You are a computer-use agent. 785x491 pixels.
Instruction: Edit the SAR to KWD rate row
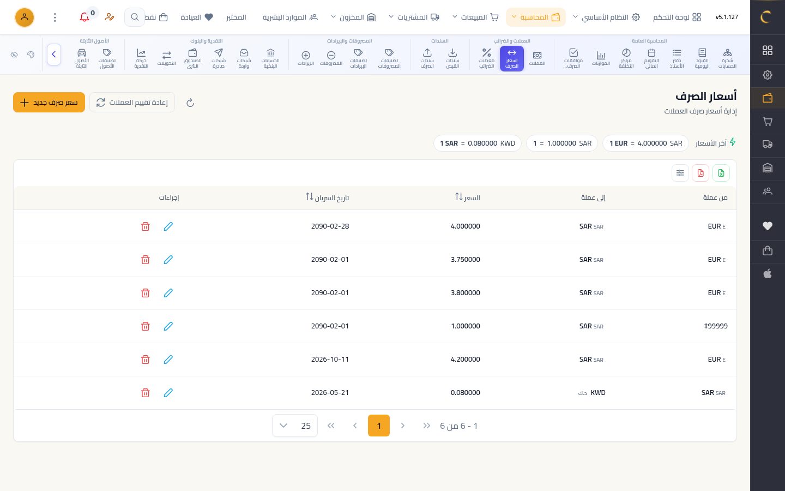(168, 393)
